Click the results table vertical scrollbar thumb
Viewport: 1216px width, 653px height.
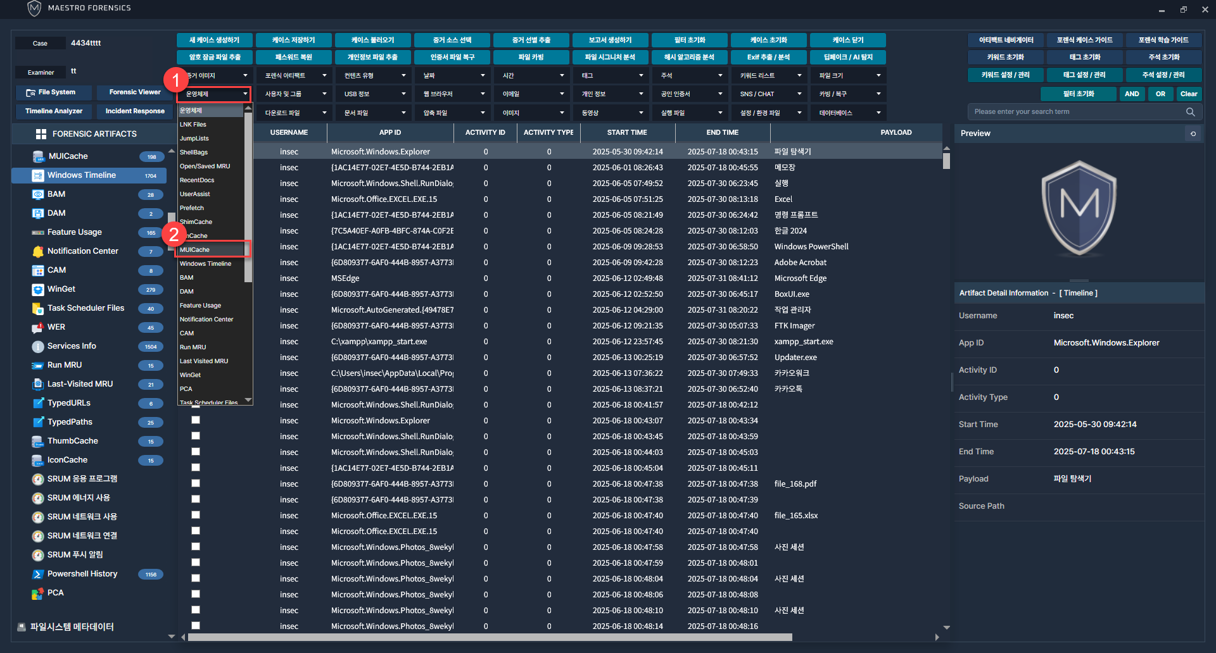pyautogui.click(x=946, y=161)
